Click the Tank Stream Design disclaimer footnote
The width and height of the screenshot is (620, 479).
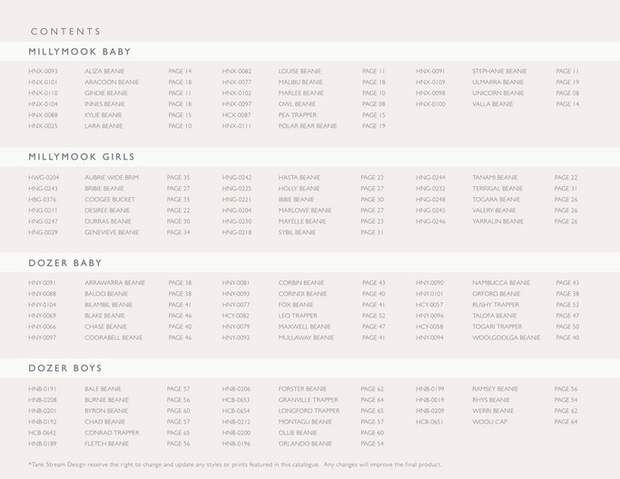pyautogui.click(x=235, y=464)
